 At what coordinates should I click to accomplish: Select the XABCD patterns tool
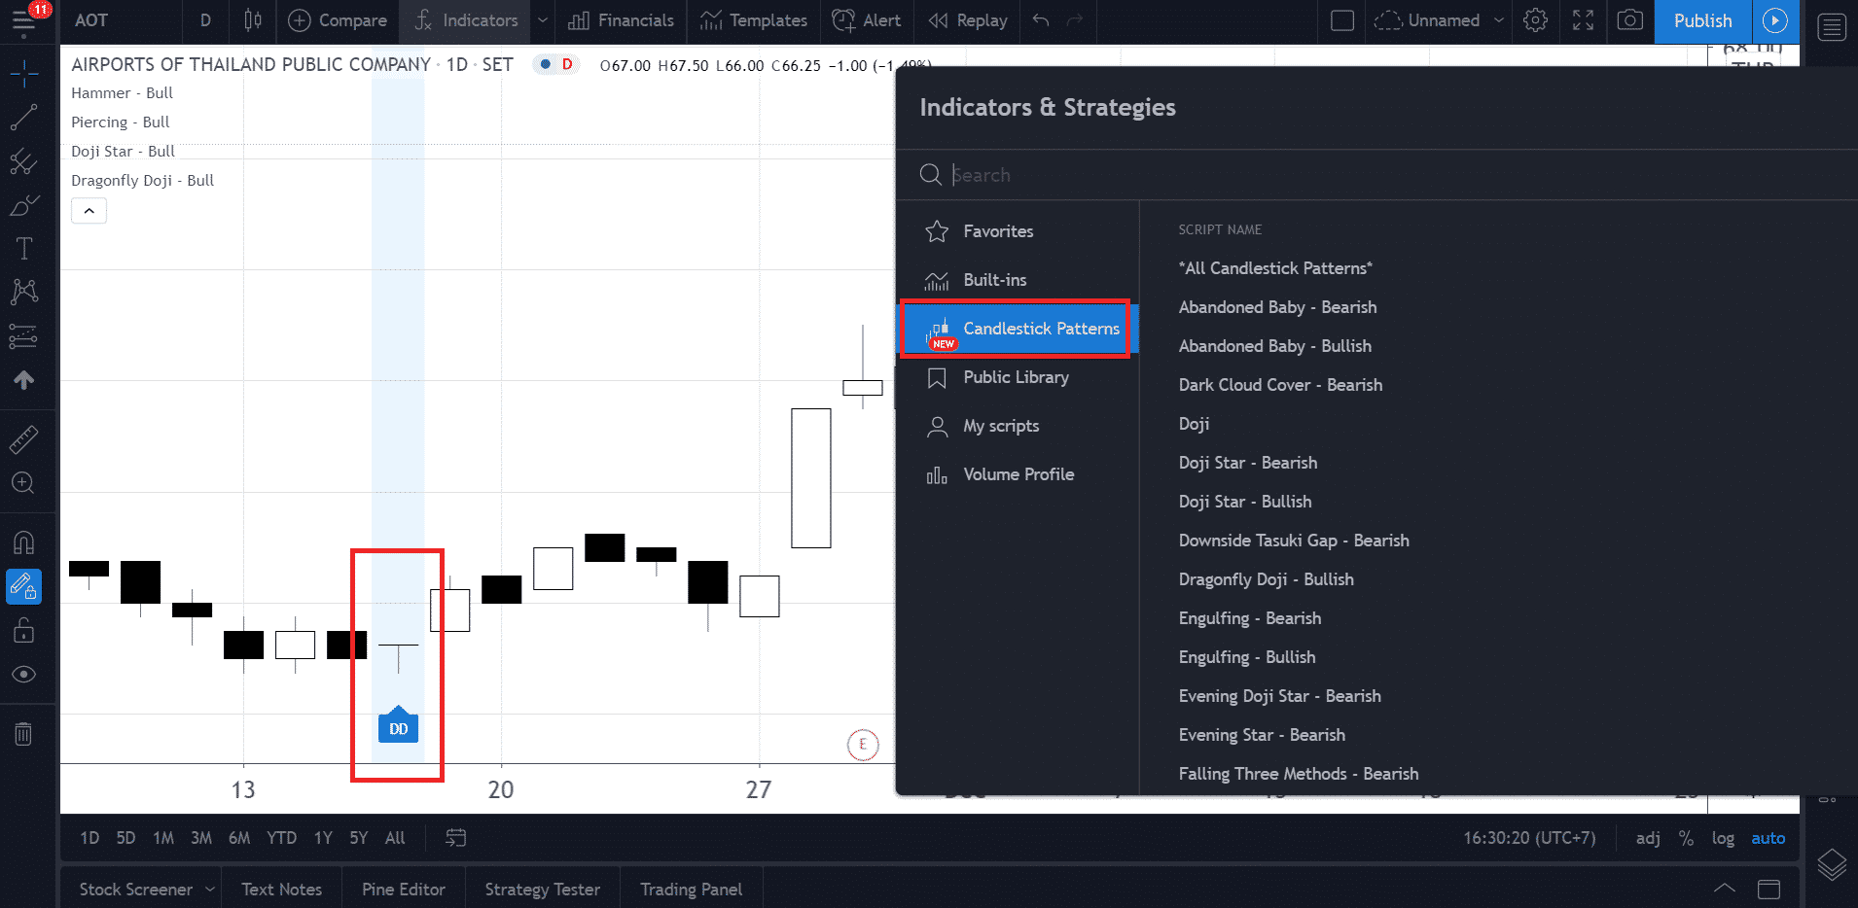coord(23,292)
